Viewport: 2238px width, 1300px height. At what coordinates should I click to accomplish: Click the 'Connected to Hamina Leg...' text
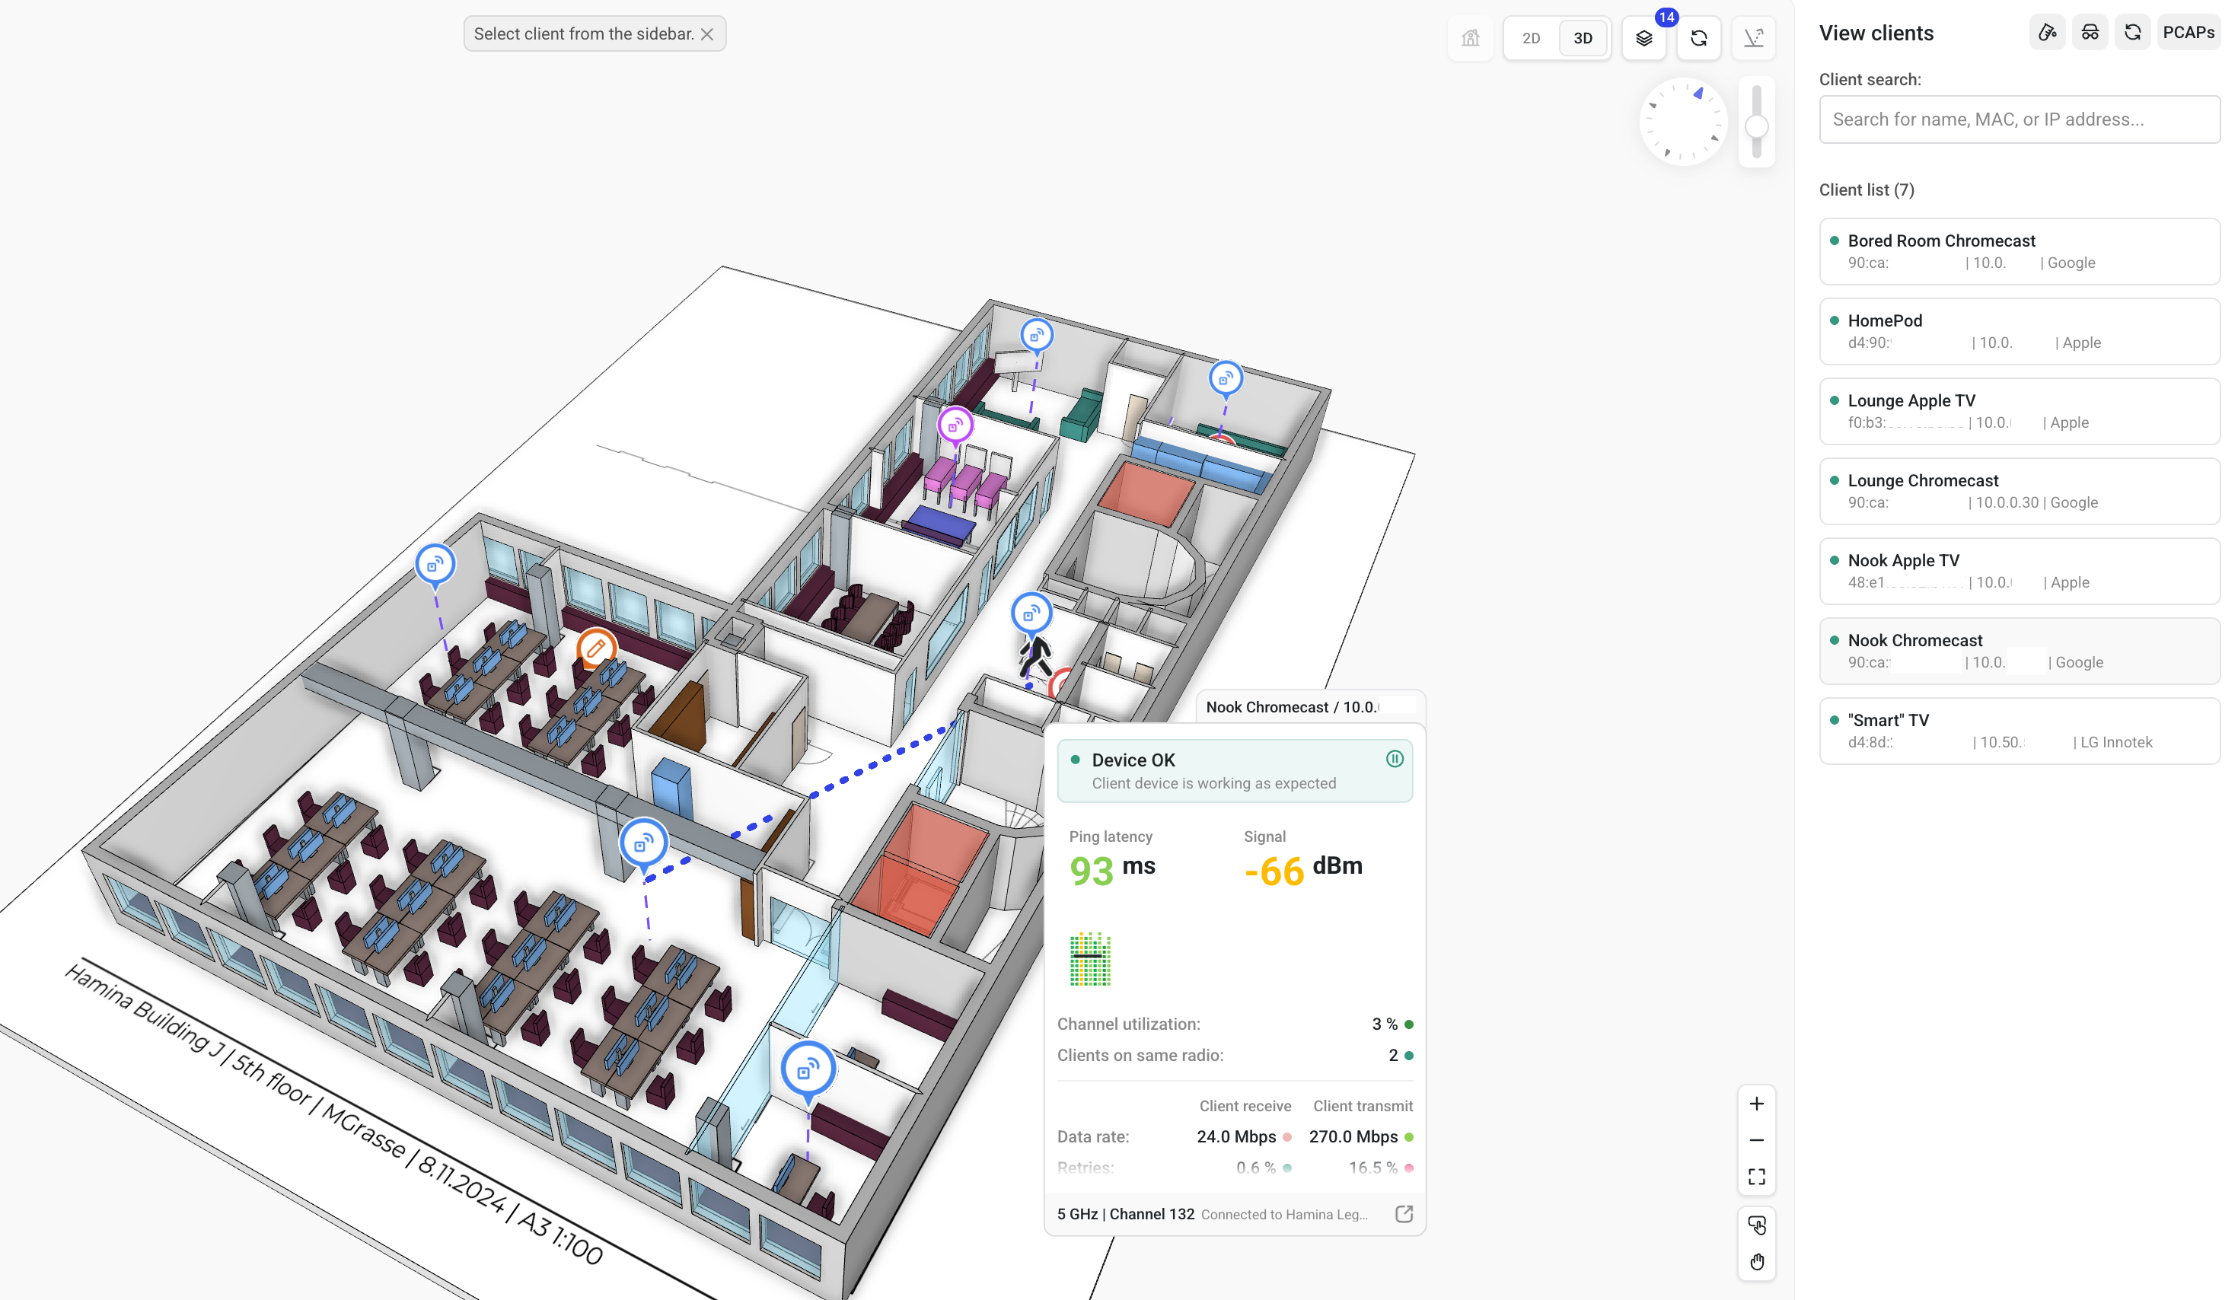point(1283,1215)
